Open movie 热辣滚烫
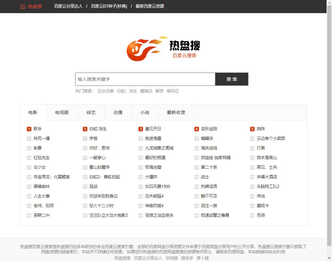The image size is (332, 261). pyautogui.click(x=209, y=186)
